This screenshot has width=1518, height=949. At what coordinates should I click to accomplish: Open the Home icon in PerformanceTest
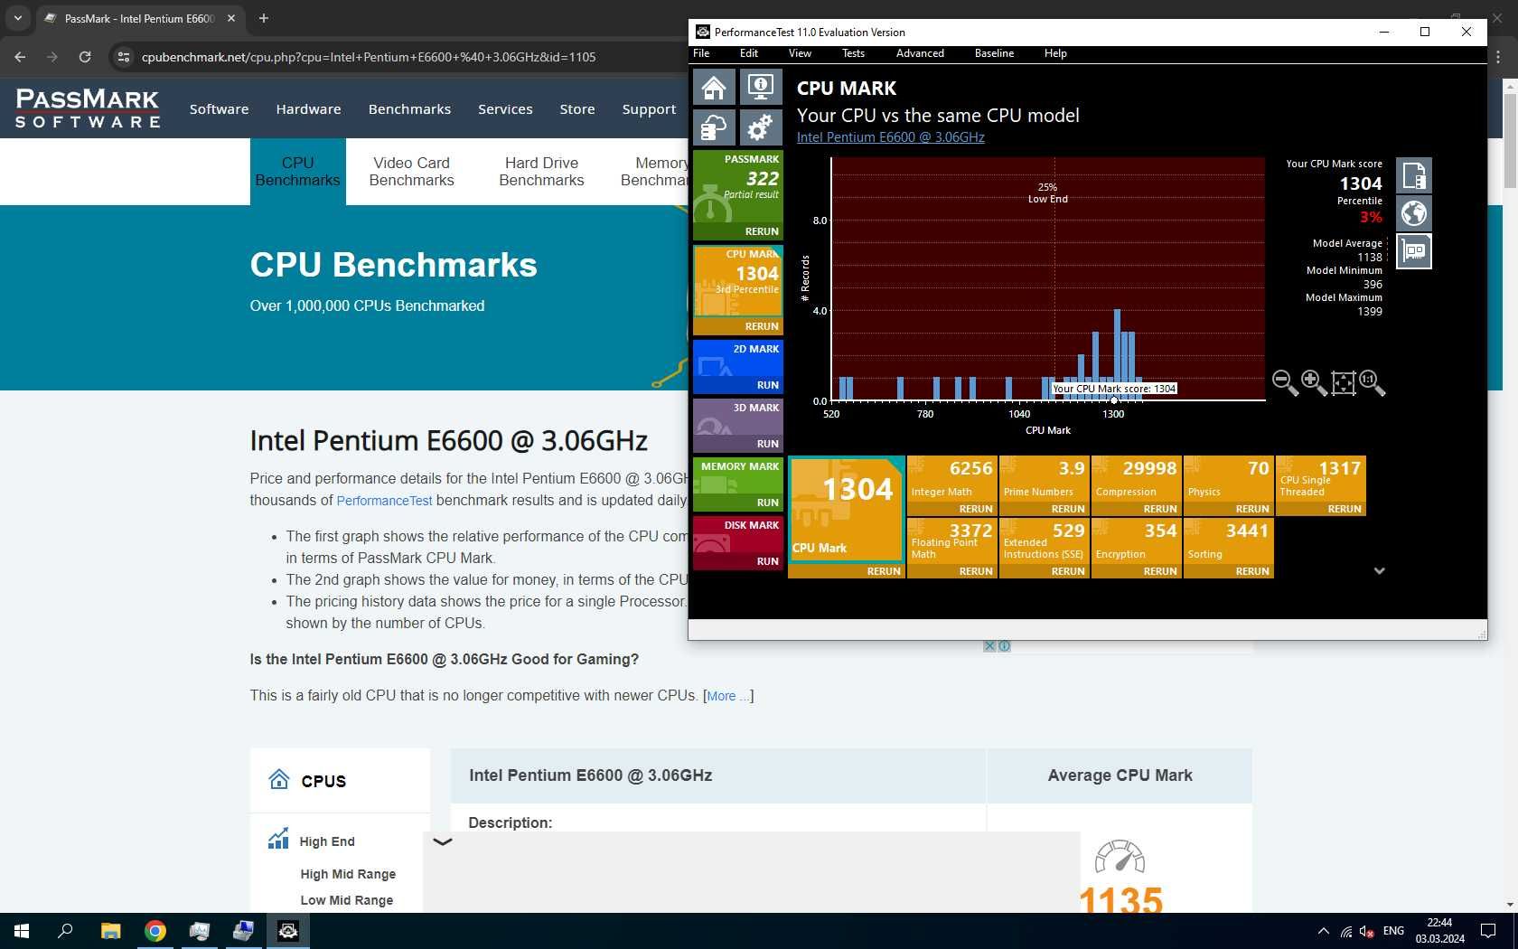[x=714, y=88]
